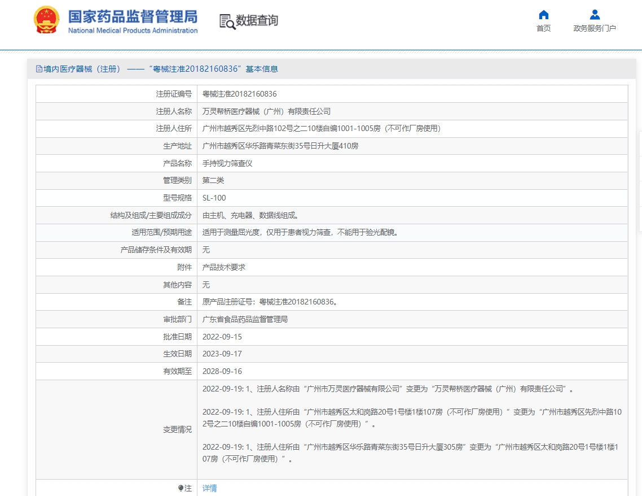Click the national emblem logo
The width and height of the screenshot is (642, 496).
pyautogui.click(x=46, y=20)
